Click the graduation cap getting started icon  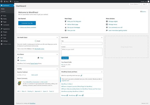[x=107, y=31]
